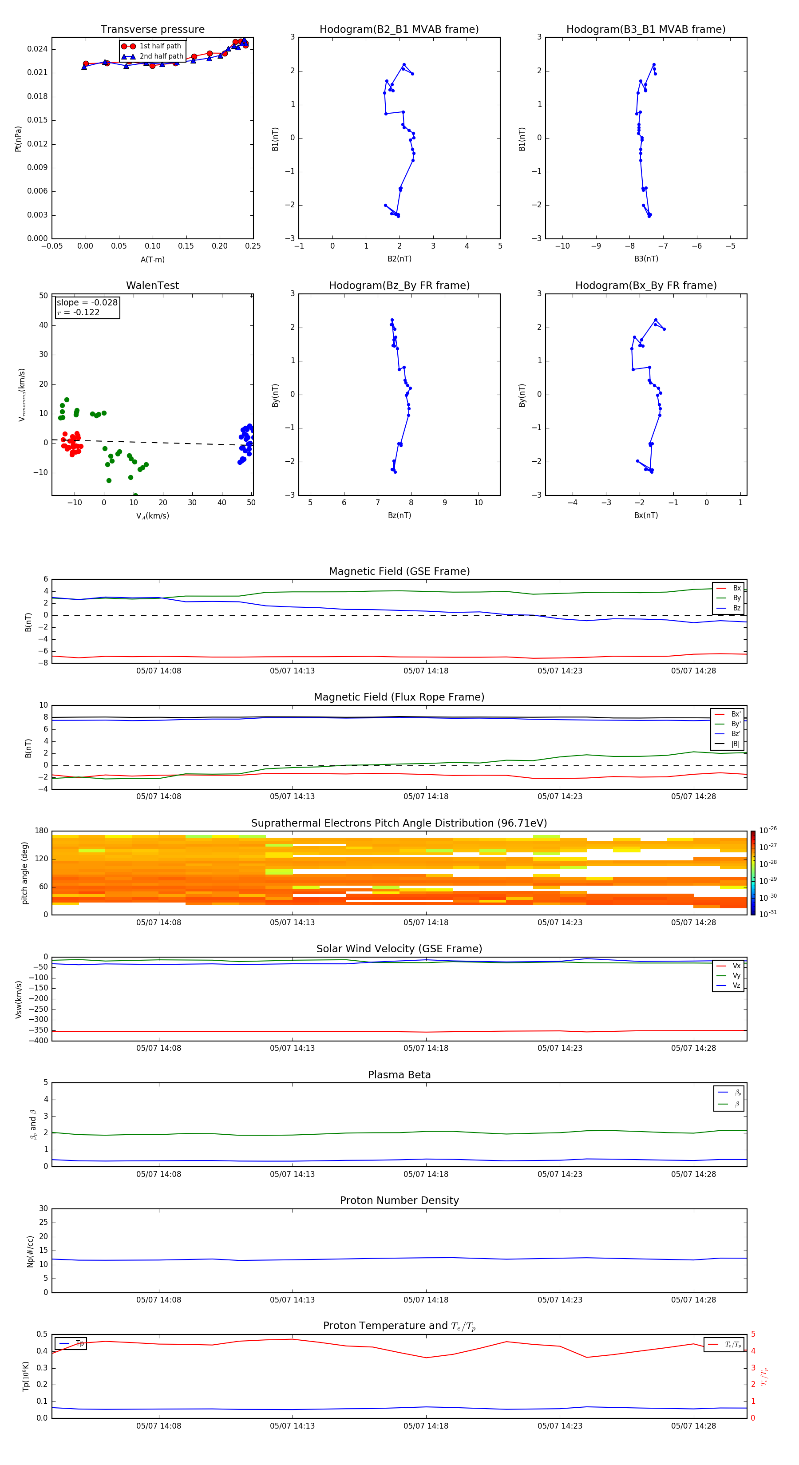Viewport: 799px width, 1465px height.
Task: Click the '1st half path' legend entry
Action: (152, 46)
